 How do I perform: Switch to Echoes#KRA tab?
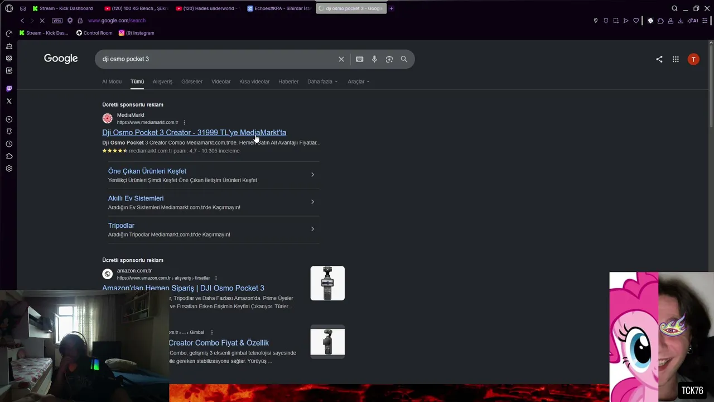pyautogui.click(x=278, y=8)
